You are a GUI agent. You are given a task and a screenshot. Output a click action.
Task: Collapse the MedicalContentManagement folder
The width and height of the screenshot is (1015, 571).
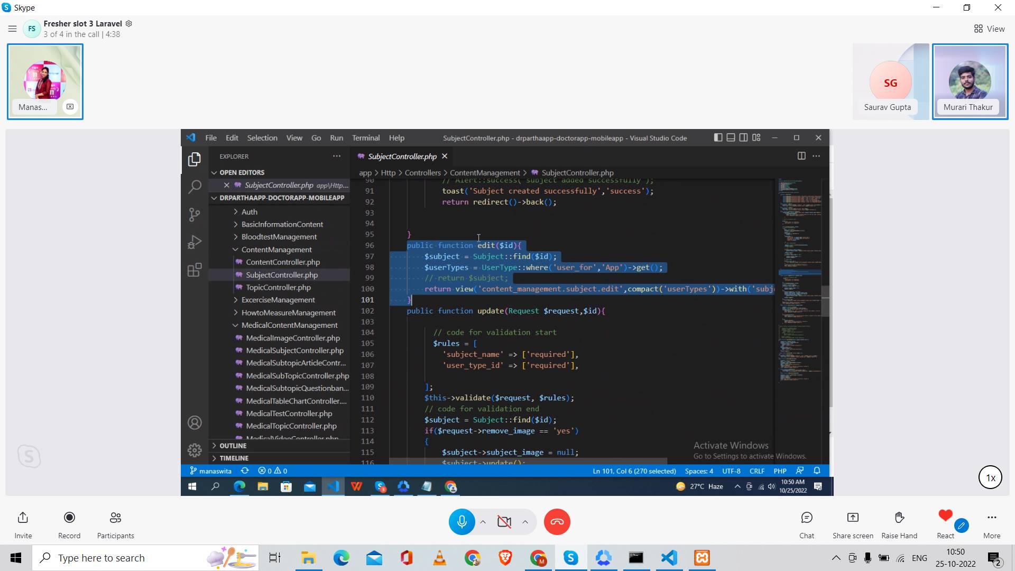coord(289,325)
